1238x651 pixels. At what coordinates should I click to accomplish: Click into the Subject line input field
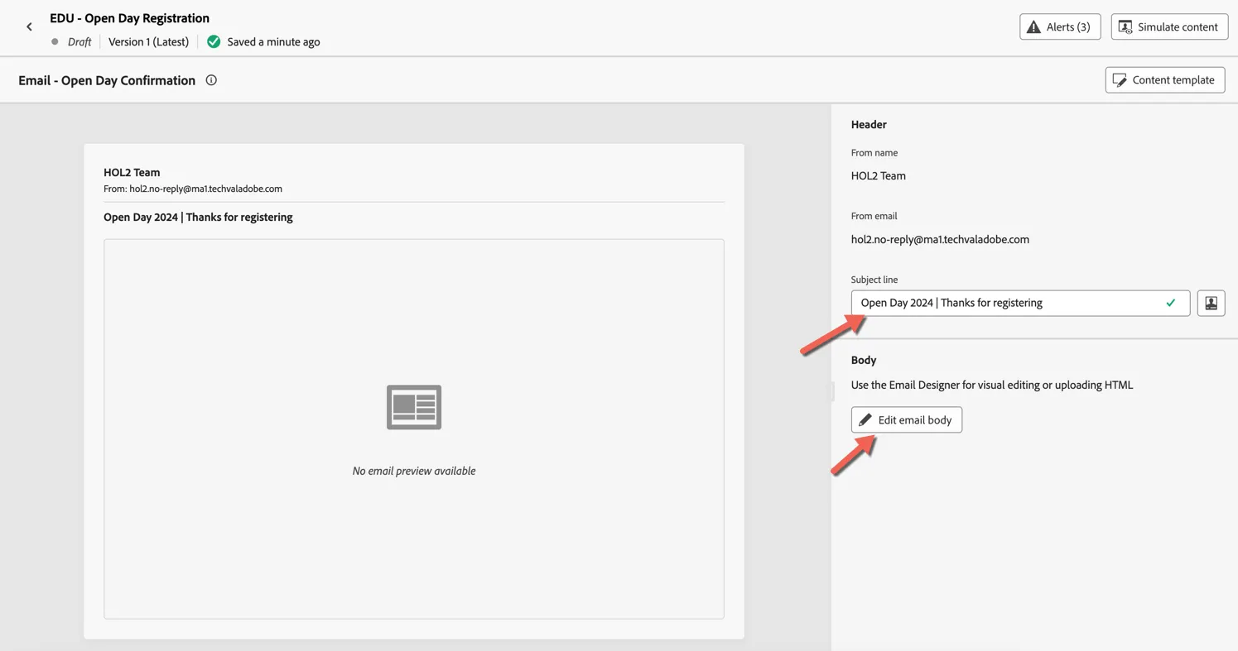coord(1020,303)
